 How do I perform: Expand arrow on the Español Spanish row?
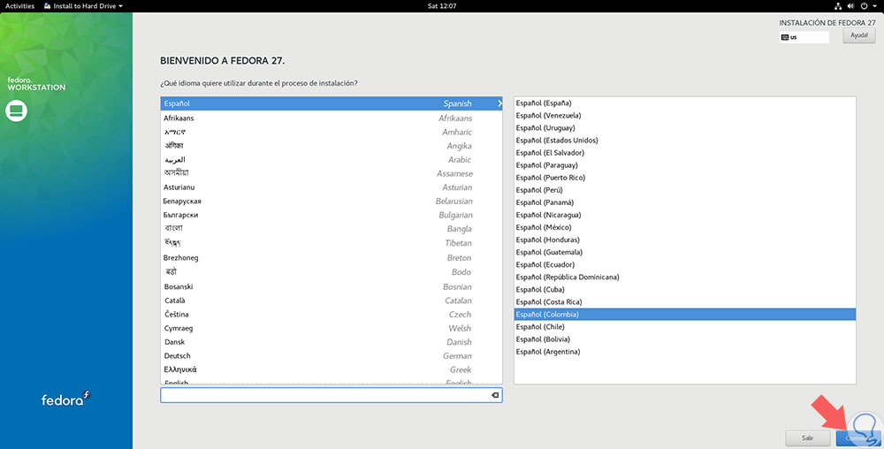499,103
